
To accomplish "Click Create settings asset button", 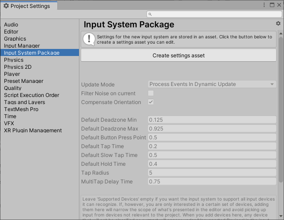I will pyautogui.click(x=179, y=56).
